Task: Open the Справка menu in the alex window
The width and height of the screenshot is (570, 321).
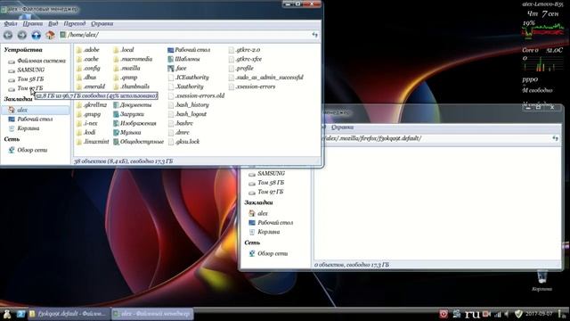Action: [x=102, y=24]
